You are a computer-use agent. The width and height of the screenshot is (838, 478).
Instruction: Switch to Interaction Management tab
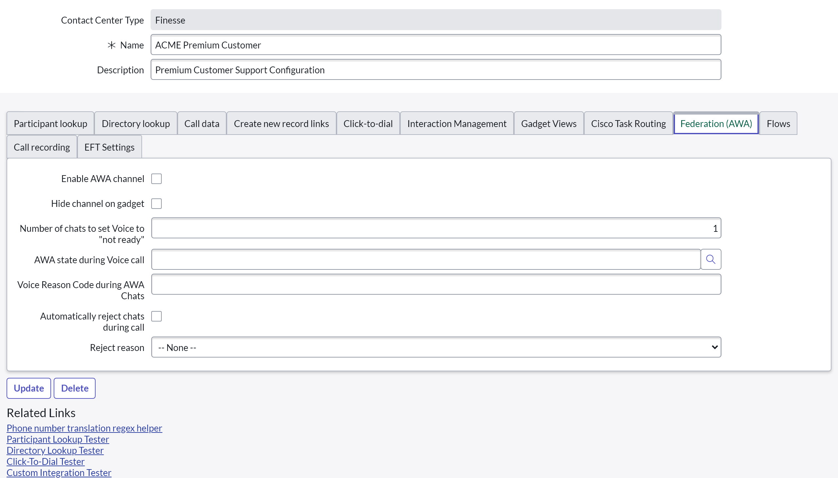(457, 123)
